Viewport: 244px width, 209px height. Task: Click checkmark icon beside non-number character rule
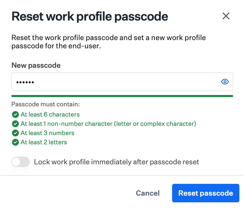15,124
